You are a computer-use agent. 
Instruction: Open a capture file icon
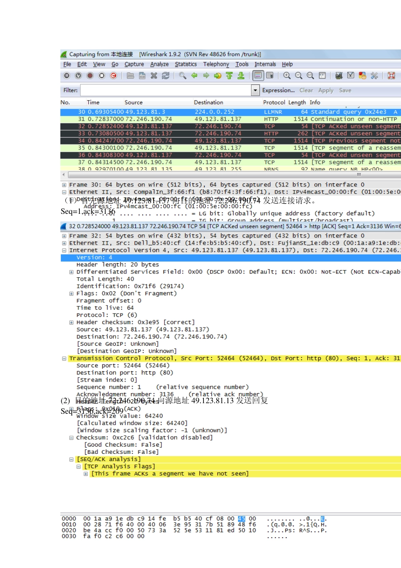130,76
